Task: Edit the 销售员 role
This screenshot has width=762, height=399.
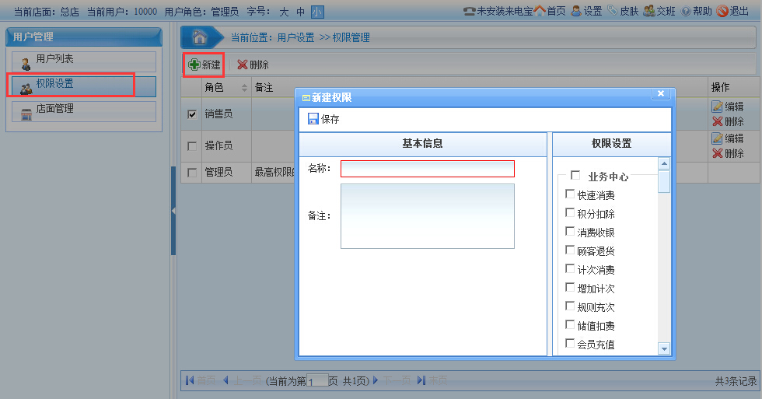Action: (728, 107)
